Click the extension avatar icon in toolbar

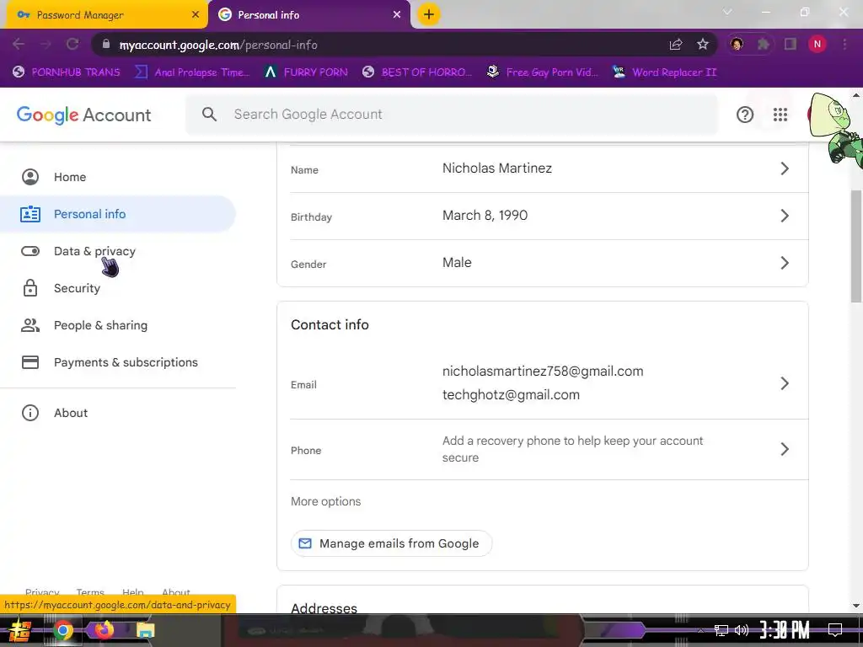(737, 44)
